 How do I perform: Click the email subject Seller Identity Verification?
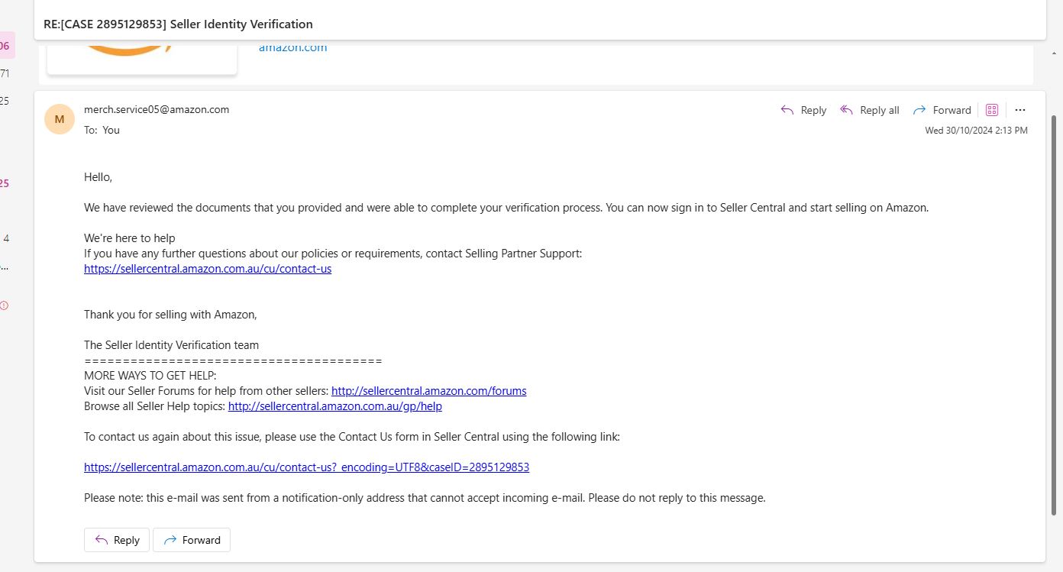coord(178,24)
